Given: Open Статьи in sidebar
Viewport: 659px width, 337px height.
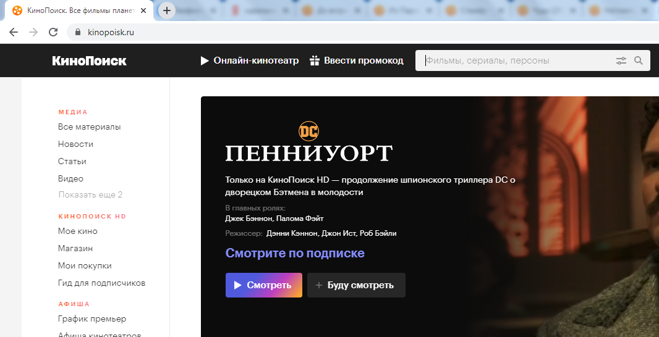Looking at the screenshot, I should pyautogui.click(x=72, y=161).
